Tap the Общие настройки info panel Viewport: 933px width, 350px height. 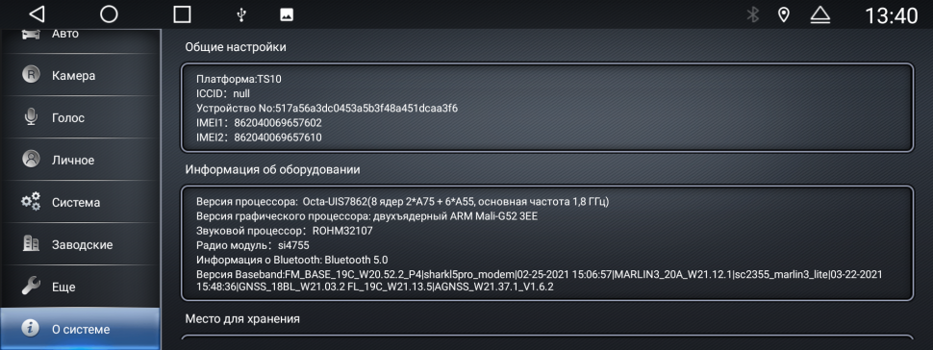point(547,107)
